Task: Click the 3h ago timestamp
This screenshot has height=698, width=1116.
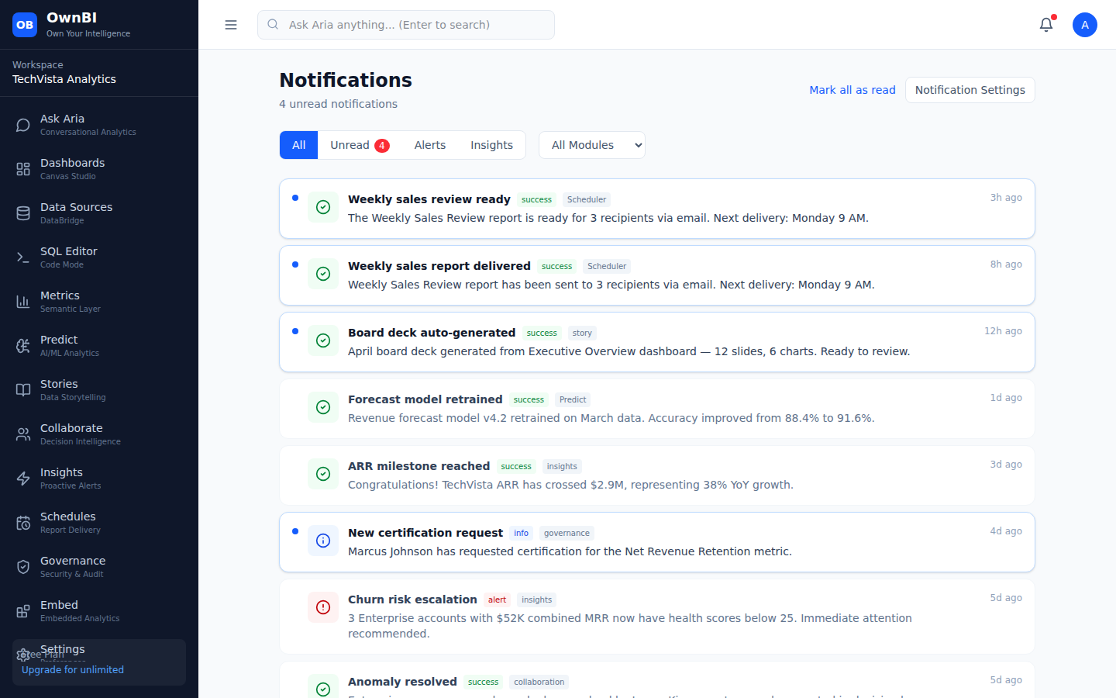Action: 1006,198
